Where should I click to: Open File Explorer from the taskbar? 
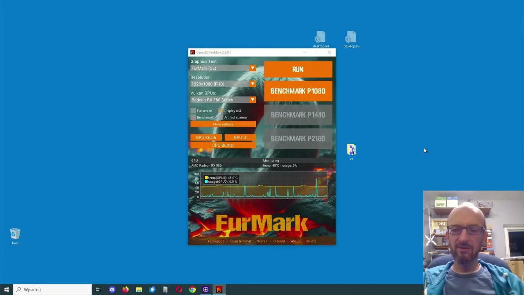coord(139,290)
